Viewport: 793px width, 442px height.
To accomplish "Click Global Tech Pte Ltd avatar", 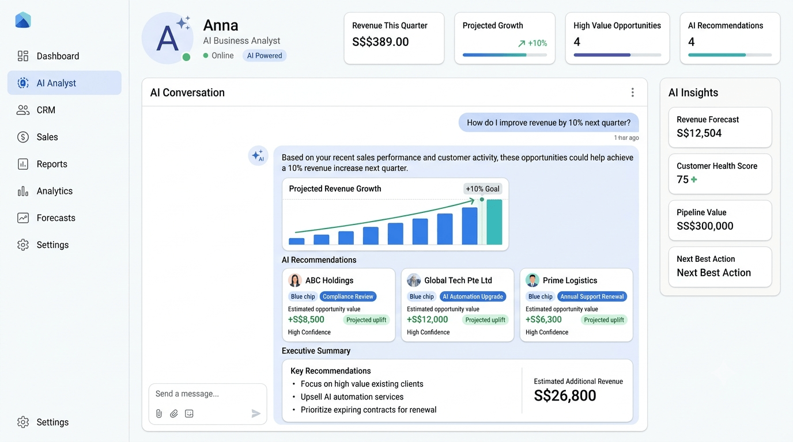I will (414, 280).
